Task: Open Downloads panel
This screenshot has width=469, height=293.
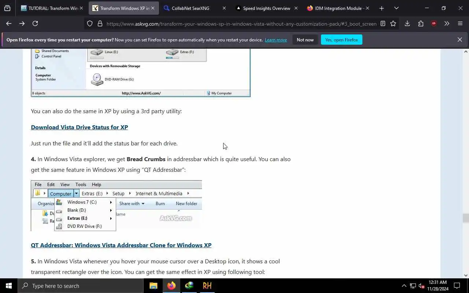Action: tap(407, 23)
